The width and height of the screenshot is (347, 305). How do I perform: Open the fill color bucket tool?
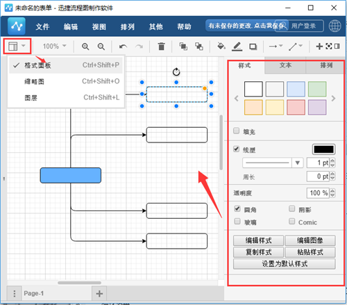coord(221,47)
